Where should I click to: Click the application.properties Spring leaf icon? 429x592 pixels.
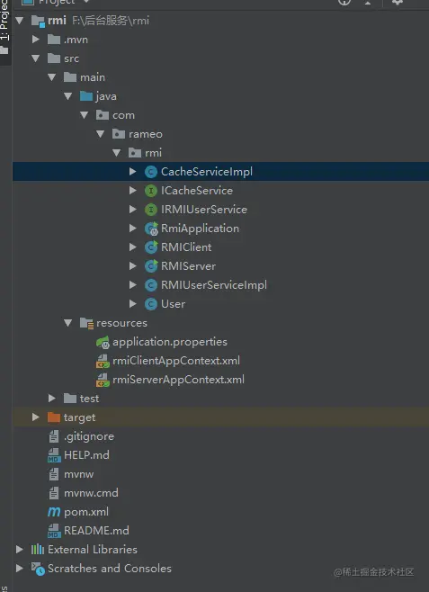point(103,342)
